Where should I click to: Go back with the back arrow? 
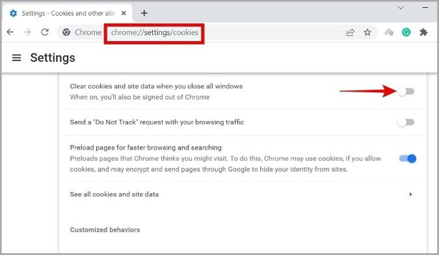coord(10,32)
